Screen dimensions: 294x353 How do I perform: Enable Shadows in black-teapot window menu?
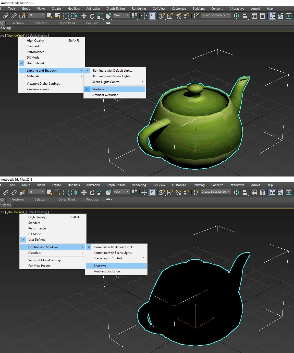tap(116, 266)
